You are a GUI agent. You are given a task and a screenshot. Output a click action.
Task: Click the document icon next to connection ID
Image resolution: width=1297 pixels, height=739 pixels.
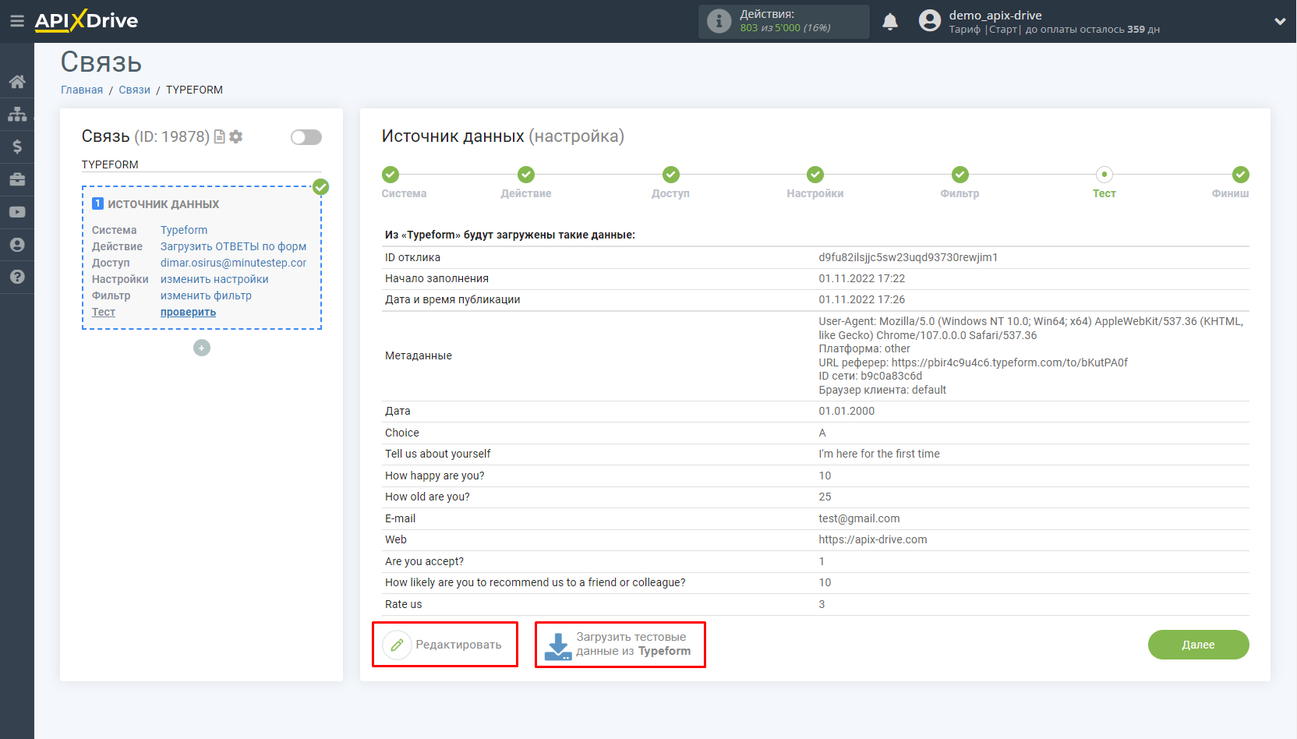tap(220, 136)
